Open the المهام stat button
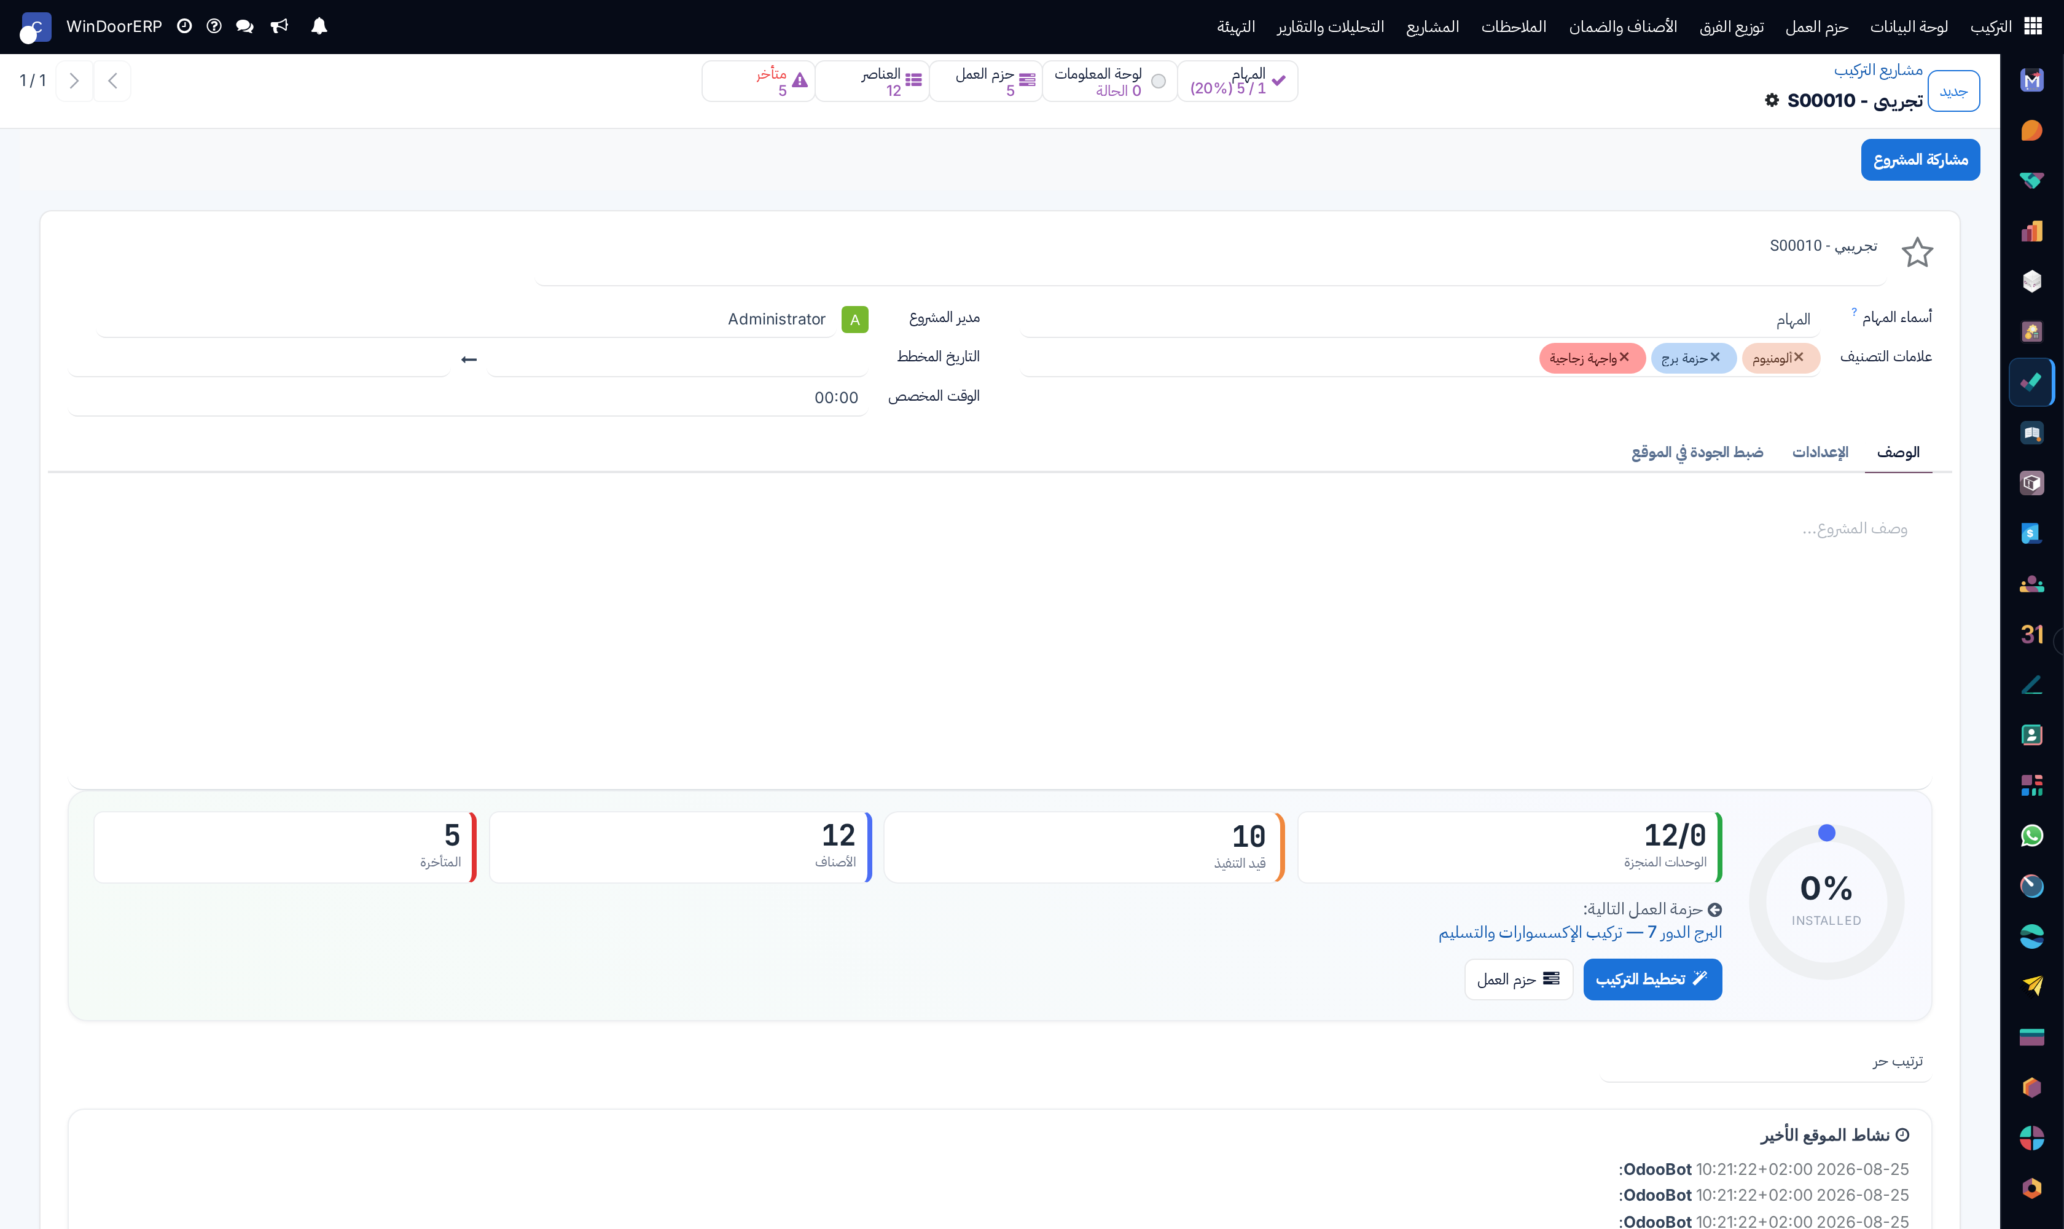Viewport: 2064px width, 1229px height. click(1237, 81)
